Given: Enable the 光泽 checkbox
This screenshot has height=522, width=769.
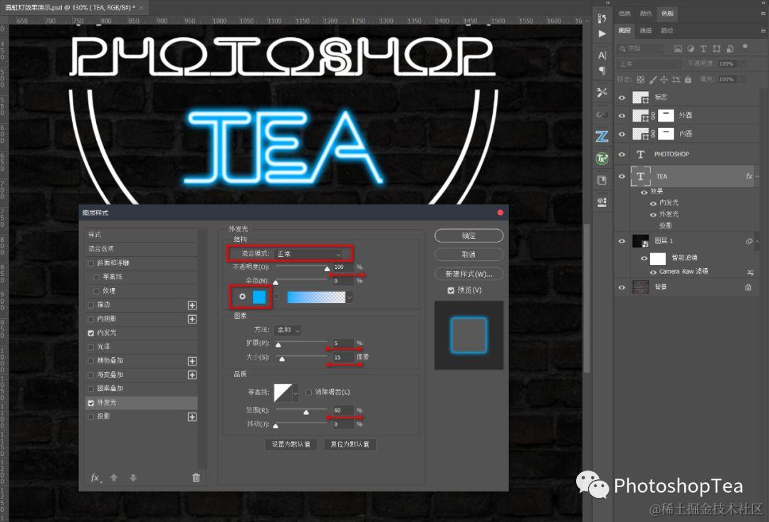Looking at the screenshot, I should tap(90, 347).
